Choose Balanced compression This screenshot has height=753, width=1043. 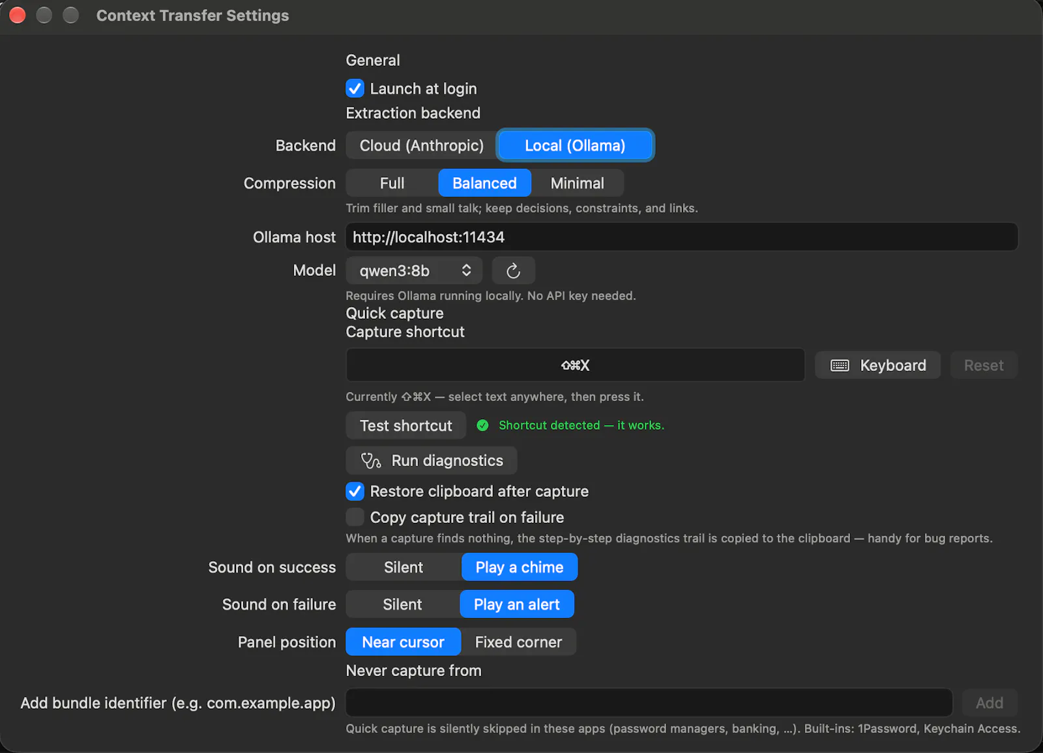[484, 183]
